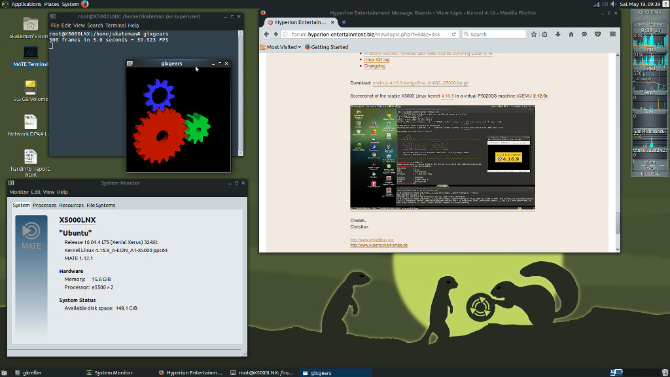This screenshot has height=377, width=670.
Task: Click the Firefox chat bubble icon
Action: pyautogui.click(x=584, y=34)
